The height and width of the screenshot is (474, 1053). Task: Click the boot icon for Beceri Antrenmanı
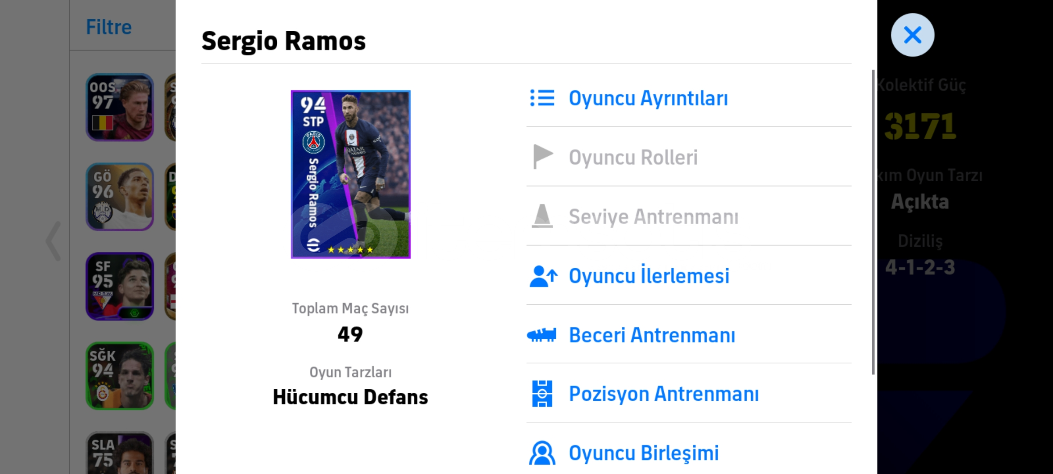coord(542,335)
